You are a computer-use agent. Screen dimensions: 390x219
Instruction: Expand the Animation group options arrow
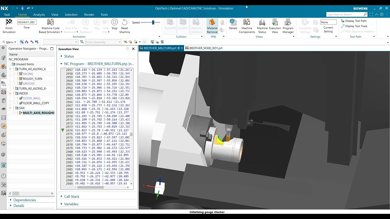[159, 36]
